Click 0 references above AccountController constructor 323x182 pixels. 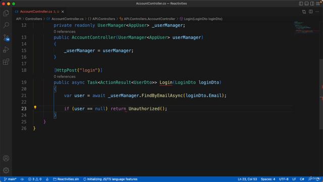click(x=65, y=31)
